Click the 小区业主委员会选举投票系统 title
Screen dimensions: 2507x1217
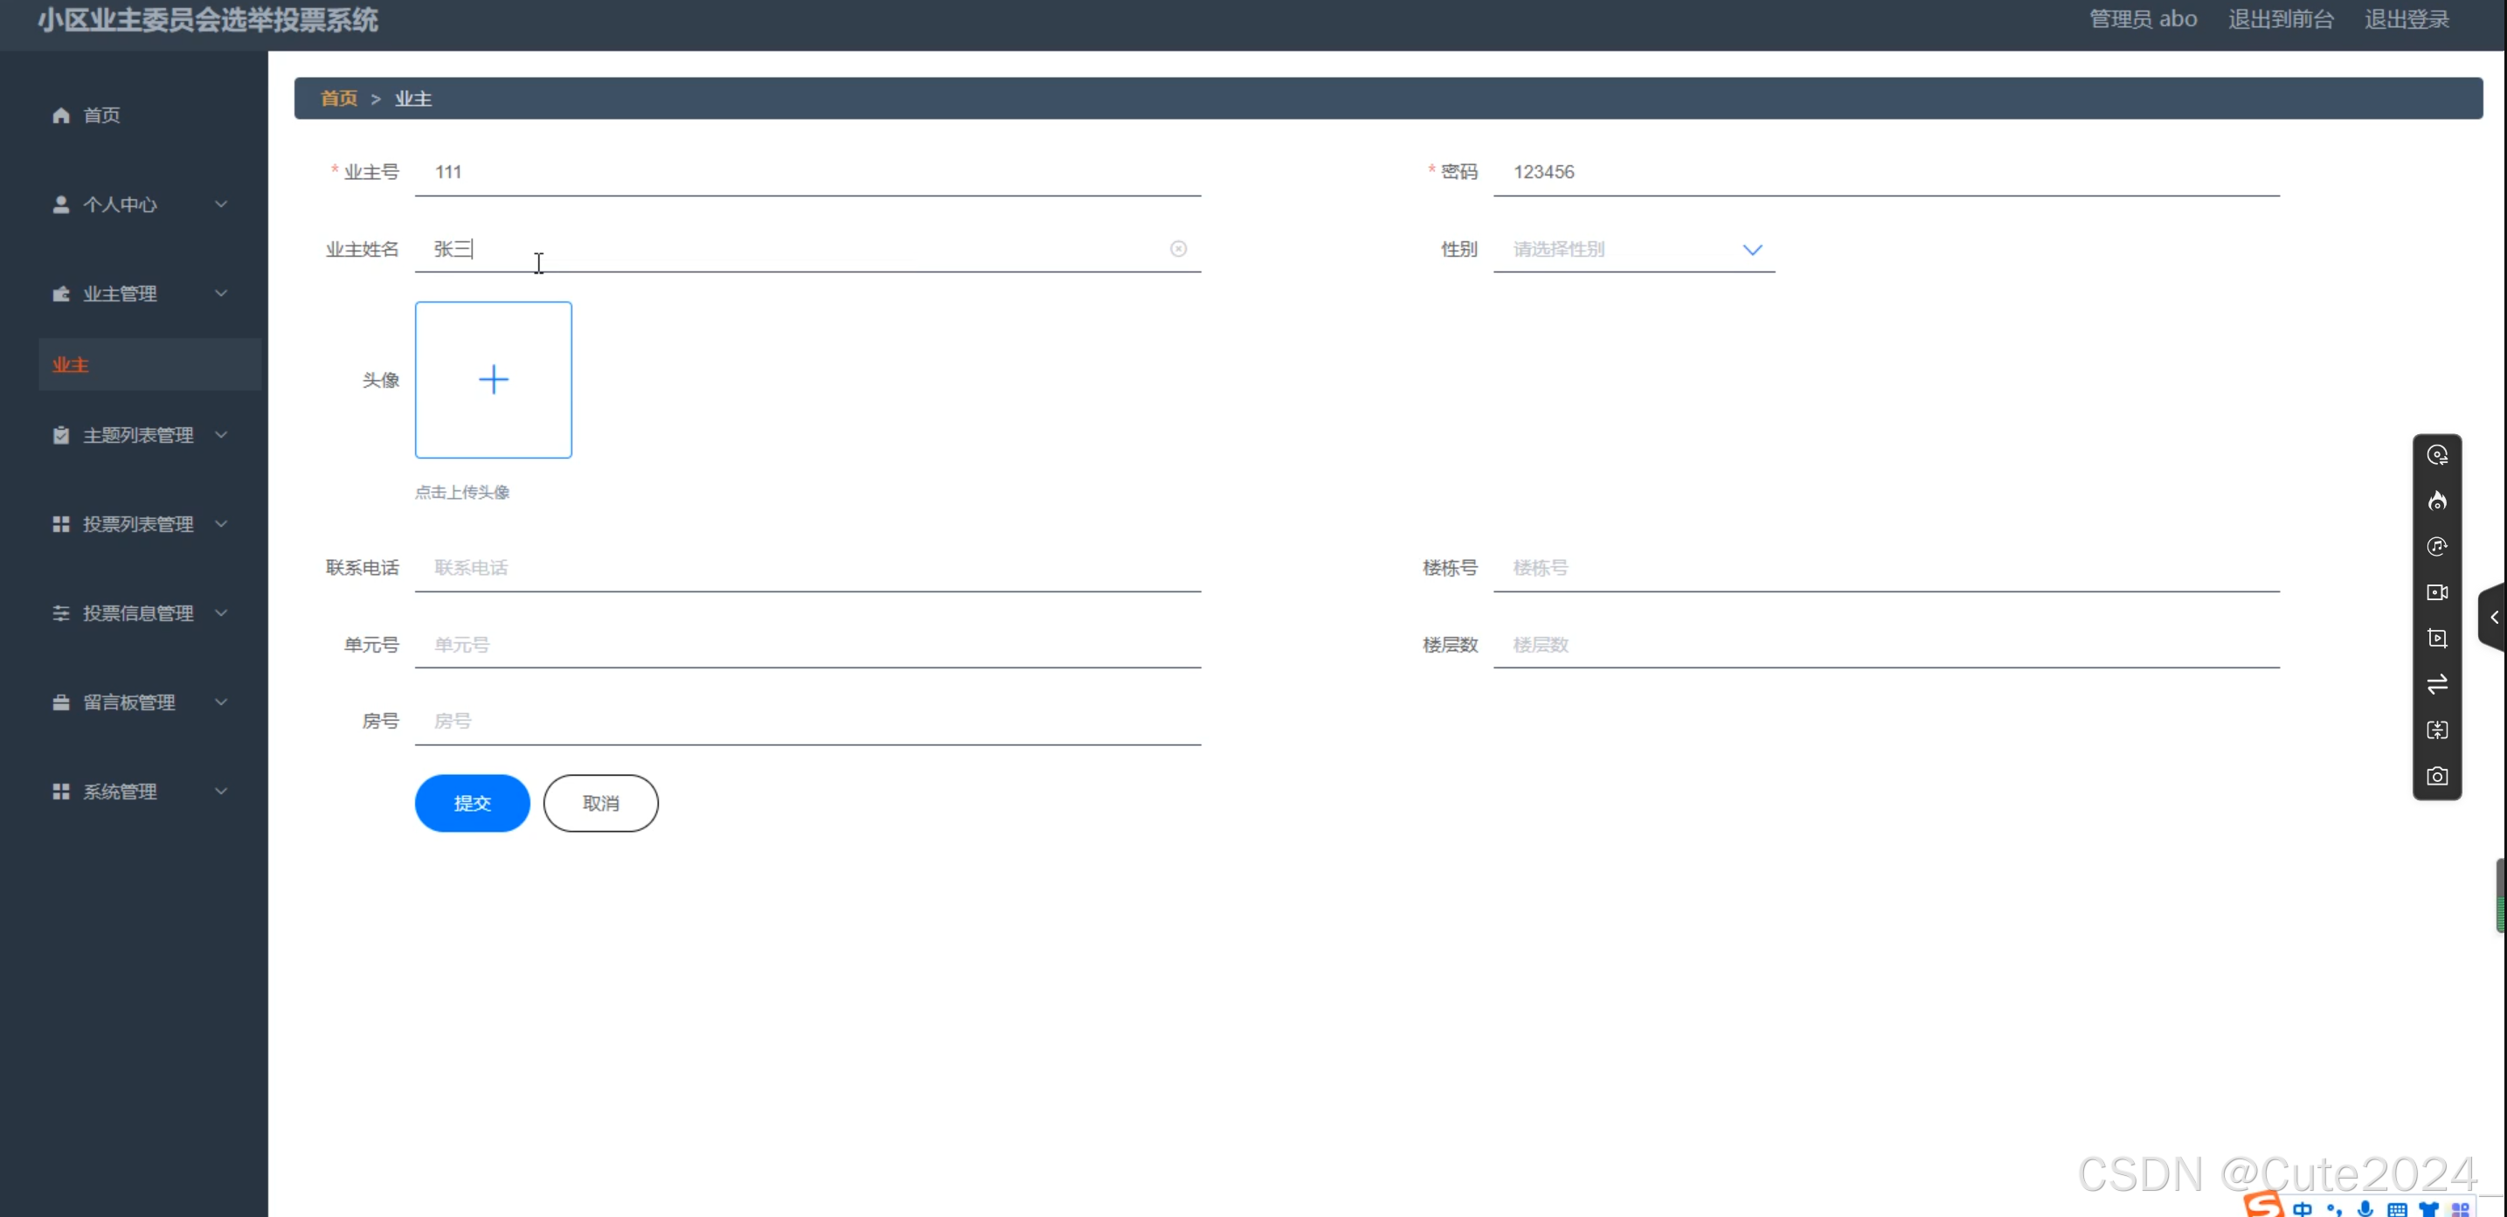[x=208, y=19]
